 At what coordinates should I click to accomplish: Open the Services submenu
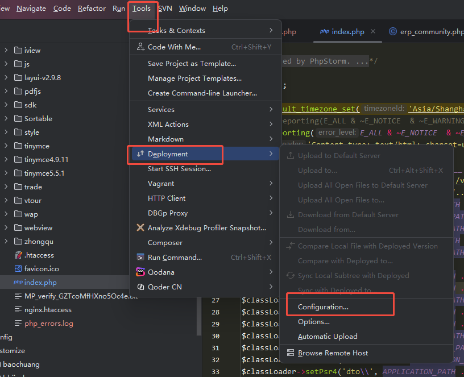205,109
